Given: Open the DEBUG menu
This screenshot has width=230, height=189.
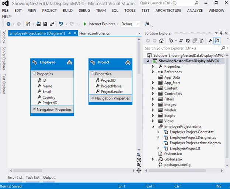Looking at the screenshot, I should coord(84,11).
